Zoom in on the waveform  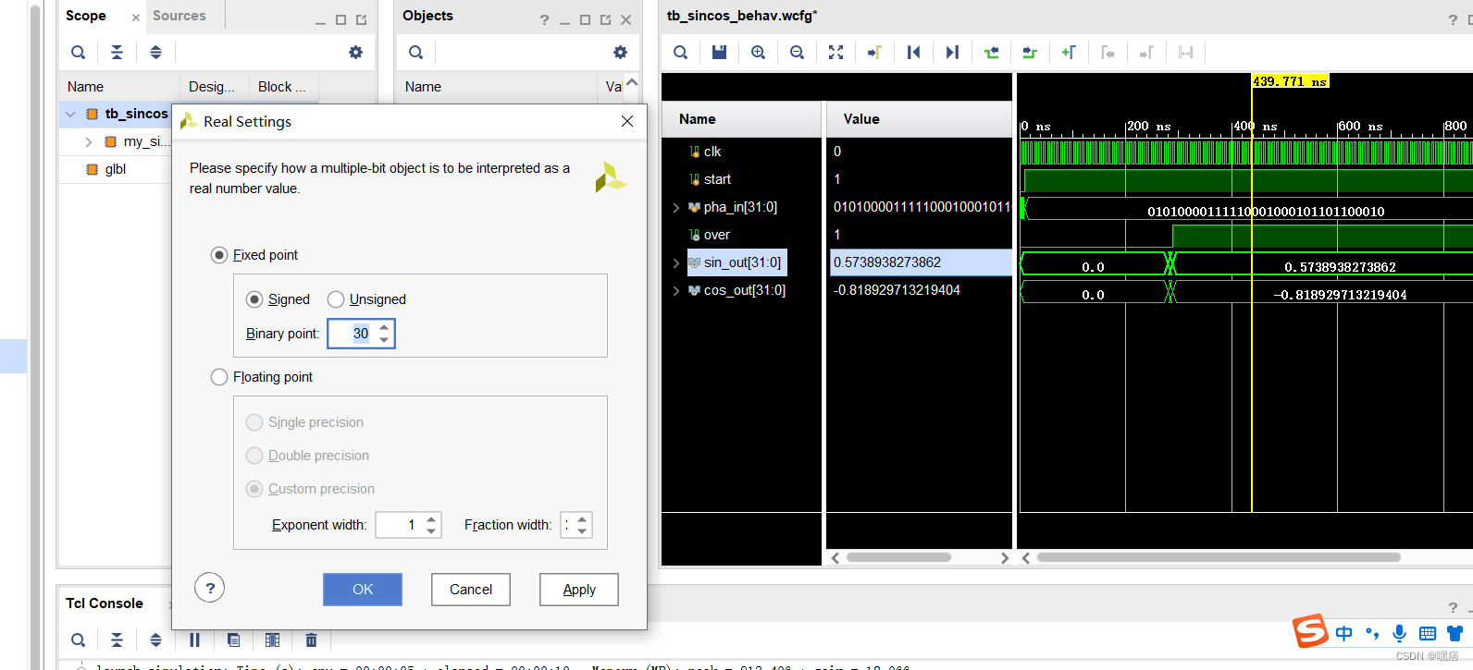click(x=758, y=53)
